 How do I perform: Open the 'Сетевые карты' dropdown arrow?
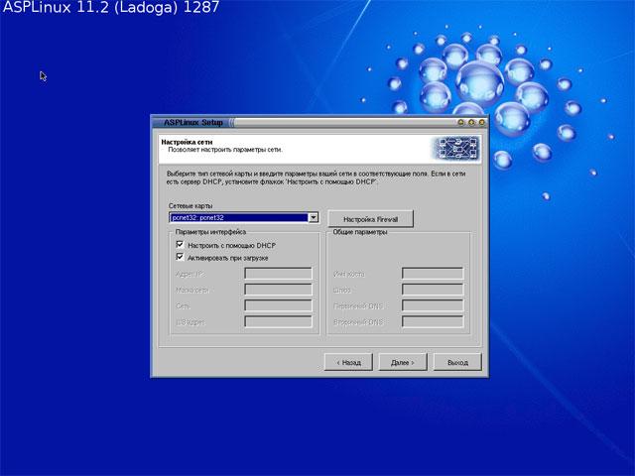(x=314, y=218)
